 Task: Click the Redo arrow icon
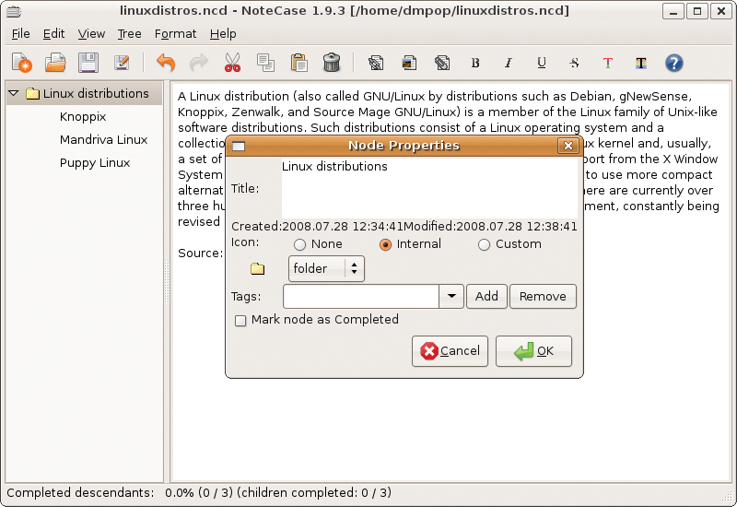point(199,63)
